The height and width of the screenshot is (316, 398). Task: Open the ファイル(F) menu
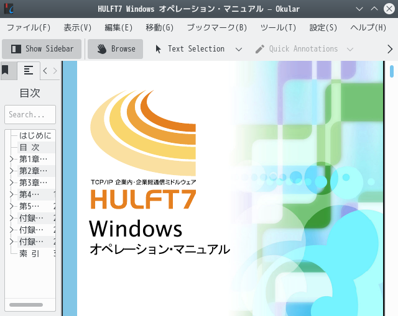point(29,27)
